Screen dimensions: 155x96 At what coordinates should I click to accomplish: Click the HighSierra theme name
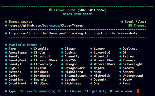[74, 72]
